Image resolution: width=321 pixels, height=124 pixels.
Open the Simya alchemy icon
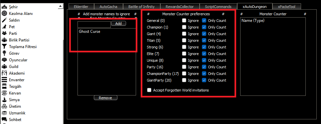click(4, 100)
